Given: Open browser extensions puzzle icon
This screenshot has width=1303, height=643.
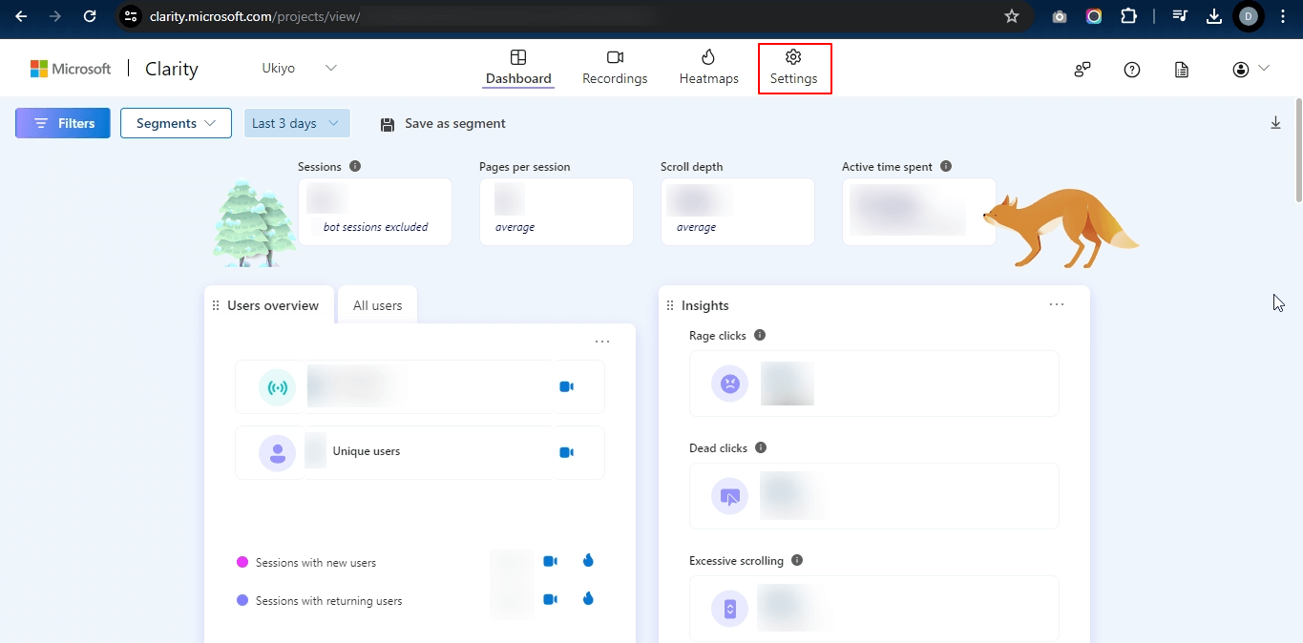Looking at the screenshot, I should [x=1128, y=16].
